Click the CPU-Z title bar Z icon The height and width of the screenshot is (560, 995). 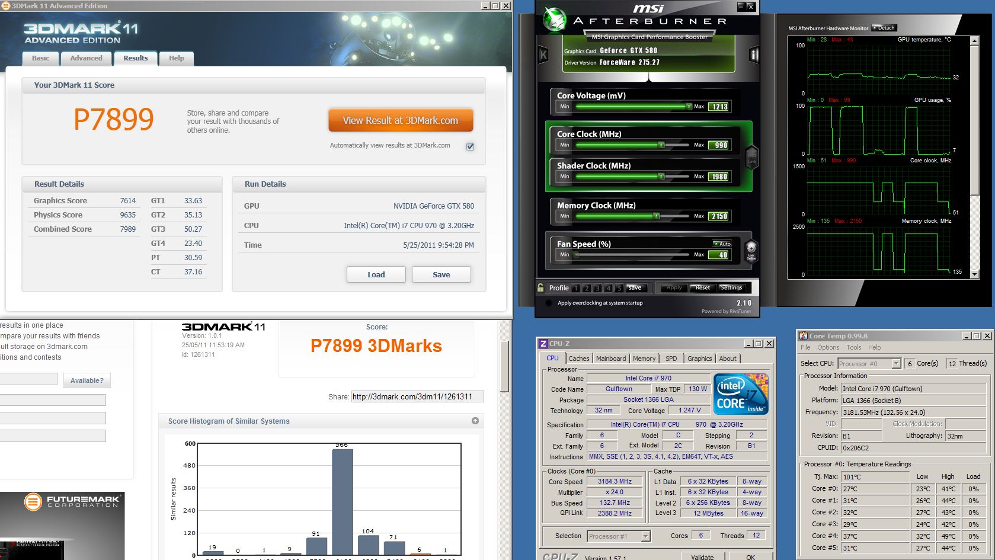point(543,344)
